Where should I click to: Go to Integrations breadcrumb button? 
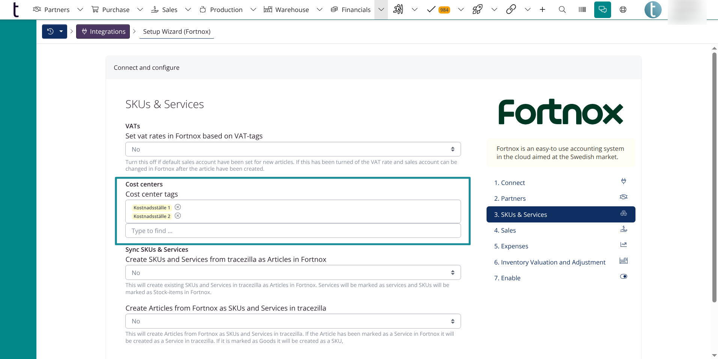point(103,32)
